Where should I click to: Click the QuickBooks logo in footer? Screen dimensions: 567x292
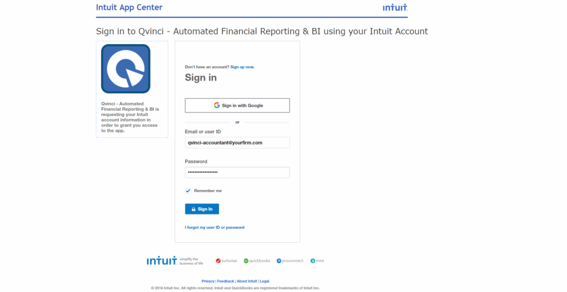click(x=257, y=260)
